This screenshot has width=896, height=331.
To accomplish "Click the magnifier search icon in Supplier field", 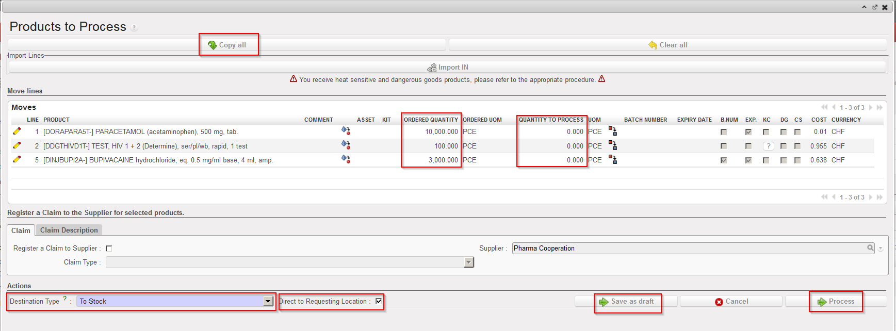I will pyautogui.click(x=870, y=248).
